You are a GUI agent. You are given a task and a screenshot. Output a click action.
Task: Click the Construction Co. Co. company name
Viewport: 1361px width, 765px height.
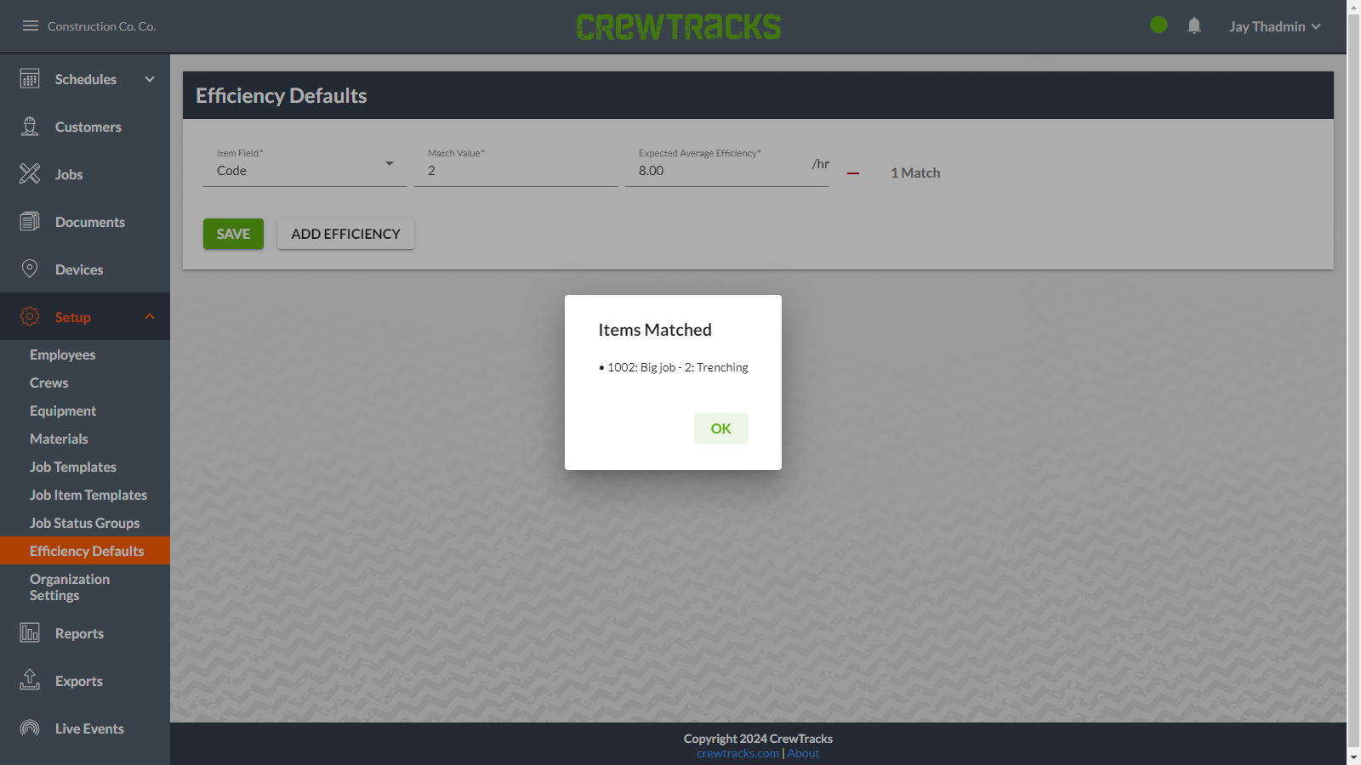[101, 26]
